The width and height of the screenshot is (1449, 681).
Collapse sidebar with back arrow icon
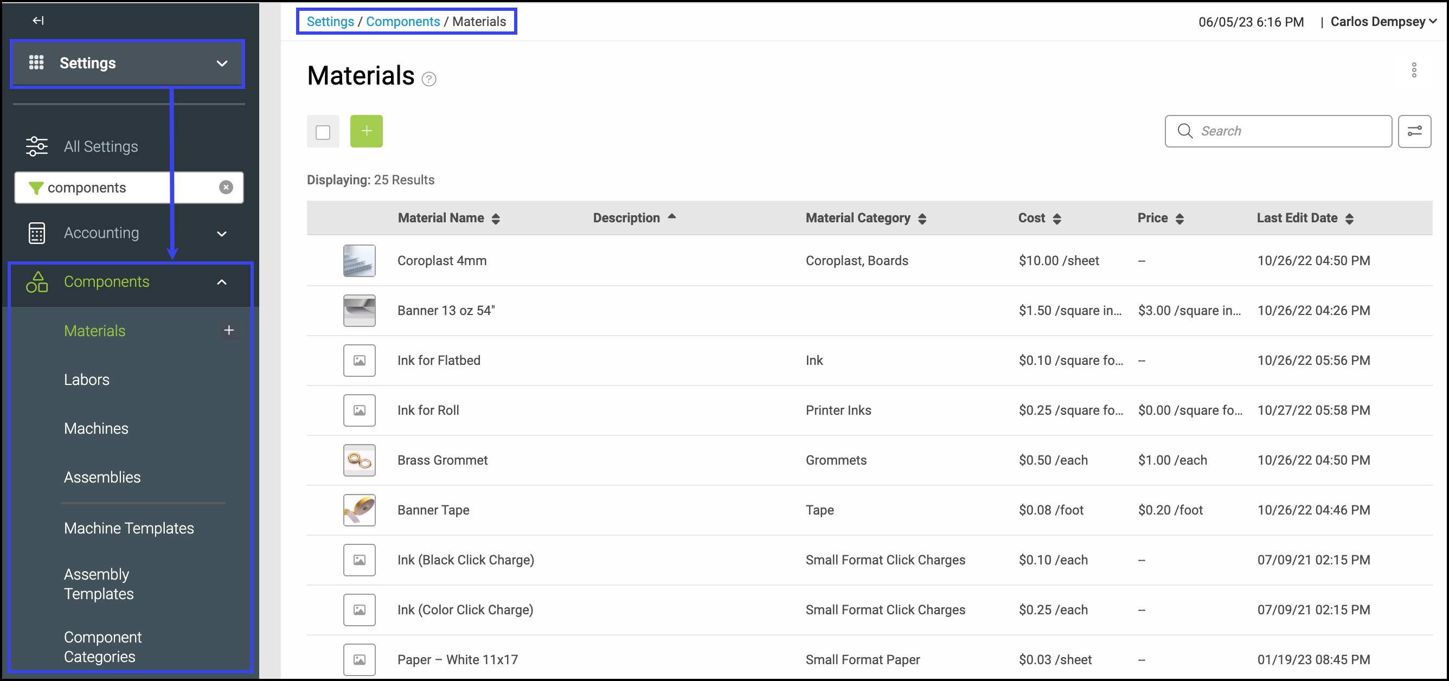pyautogui.click(x=37, y=21)
